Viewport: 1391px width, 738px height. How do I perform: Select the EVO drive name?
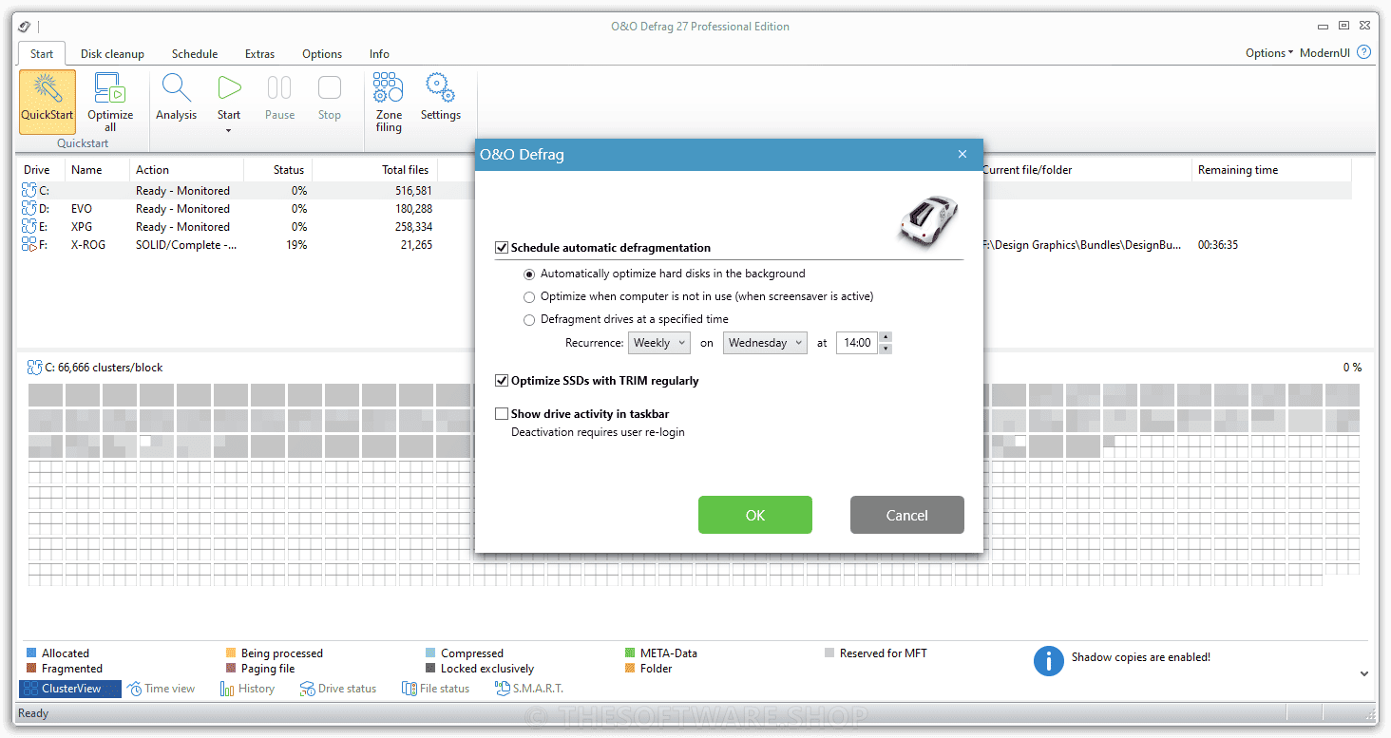82,209
